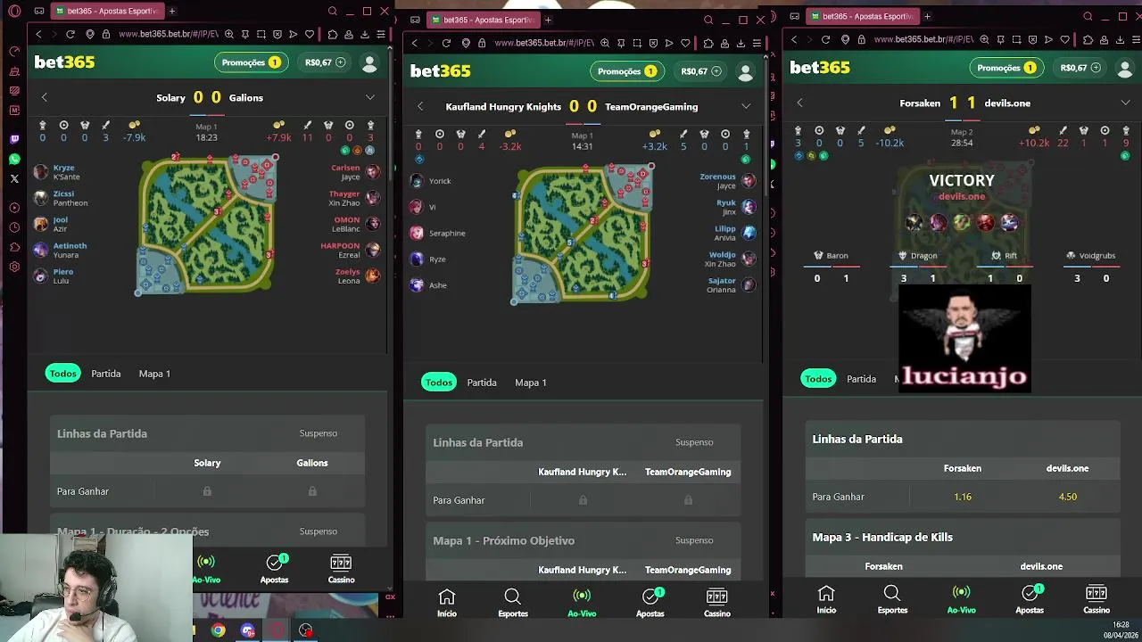Open new tab in right browser window
Viewport: 1142px width, 642px height.
tap(927, 16)
